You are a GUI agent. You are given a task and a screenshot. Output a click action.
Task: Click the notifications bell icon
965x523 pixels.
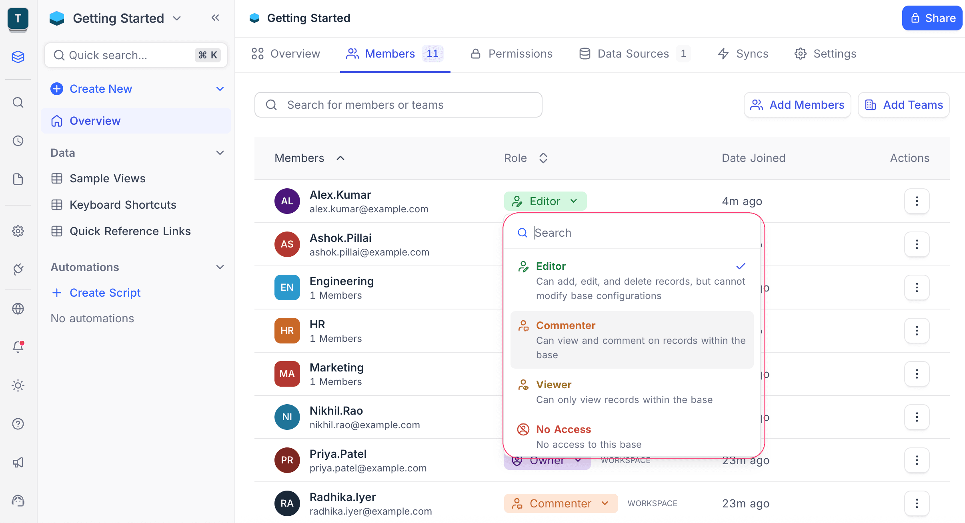click(18, 347)
